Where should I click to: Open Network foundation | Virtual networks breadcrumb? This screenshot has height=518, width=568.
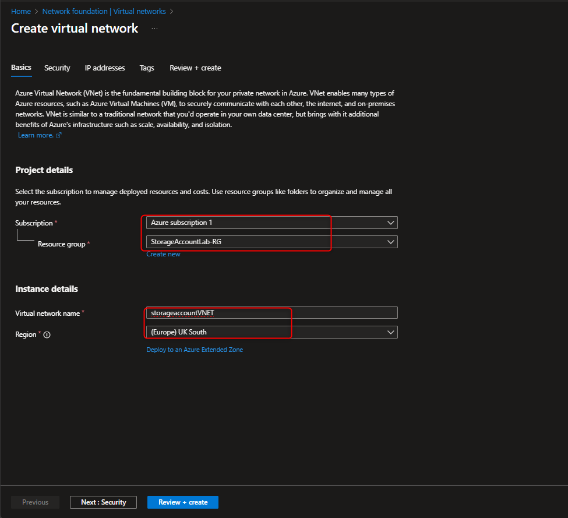coord(104,11)
